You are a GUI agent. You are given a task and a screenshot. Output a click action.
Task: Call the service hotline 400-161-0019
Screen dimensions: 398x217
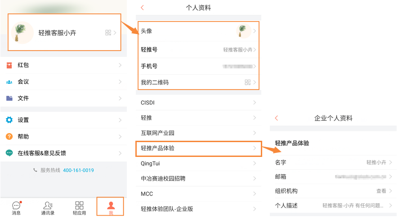pyautogui.click(x=78, y=170)
